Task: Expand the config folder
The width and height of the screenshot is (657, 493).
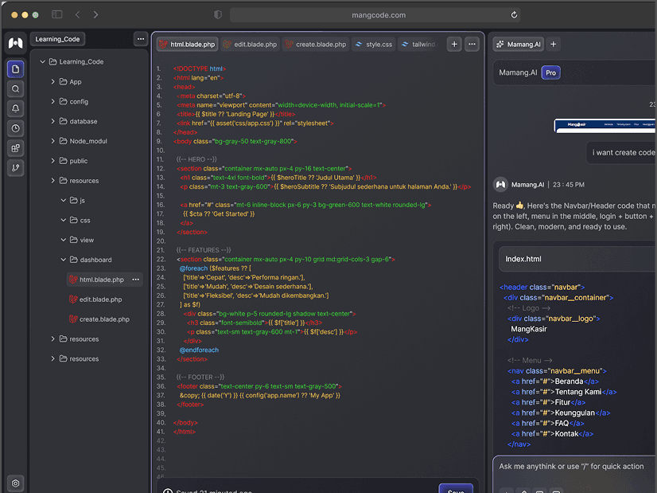Action: pos(52,101)
